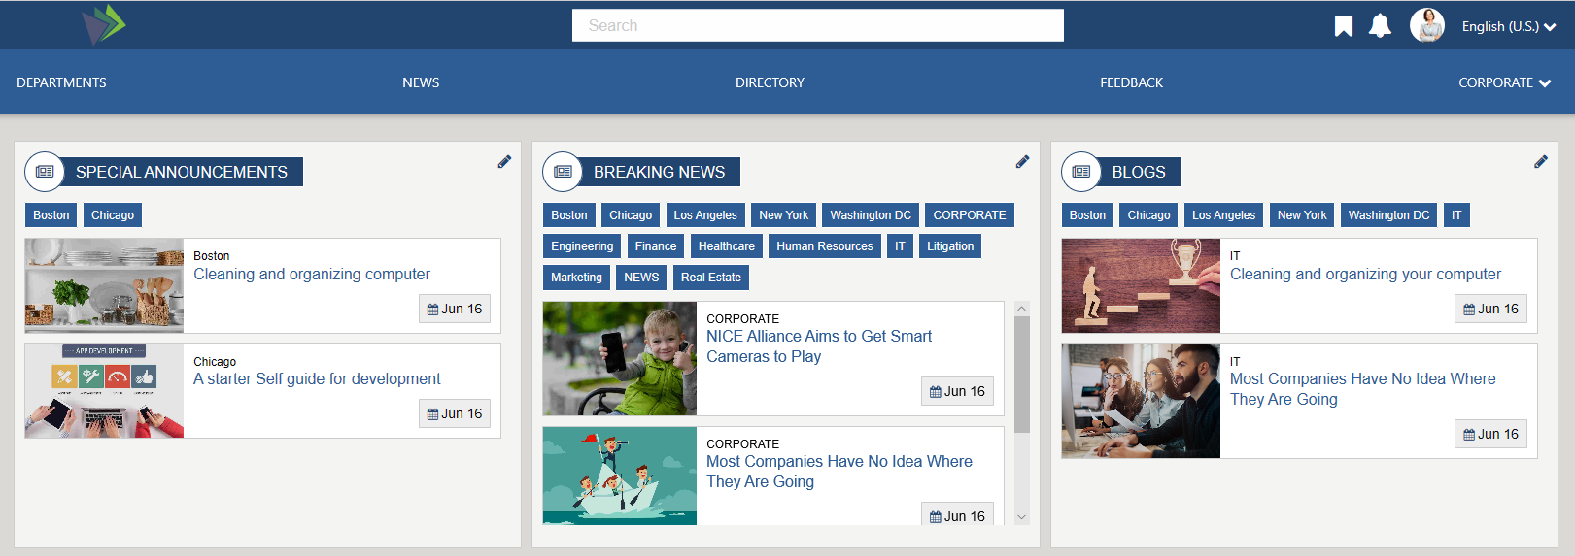The height and width of the screenshot is (556, 1575).
Task: Edit the Special Announcements panel with the pencil
Action: coord(504,162)
